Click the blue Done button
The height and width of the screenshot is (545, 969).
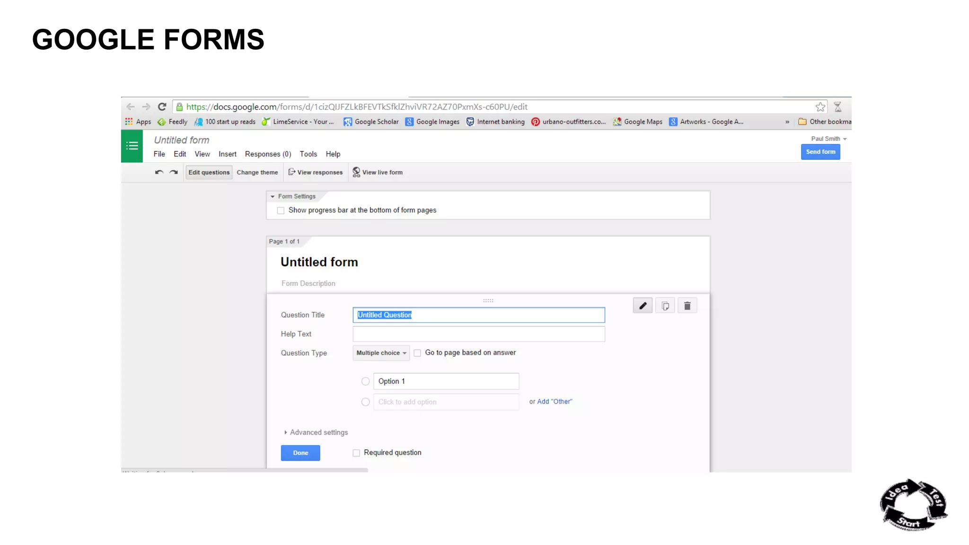300,453
